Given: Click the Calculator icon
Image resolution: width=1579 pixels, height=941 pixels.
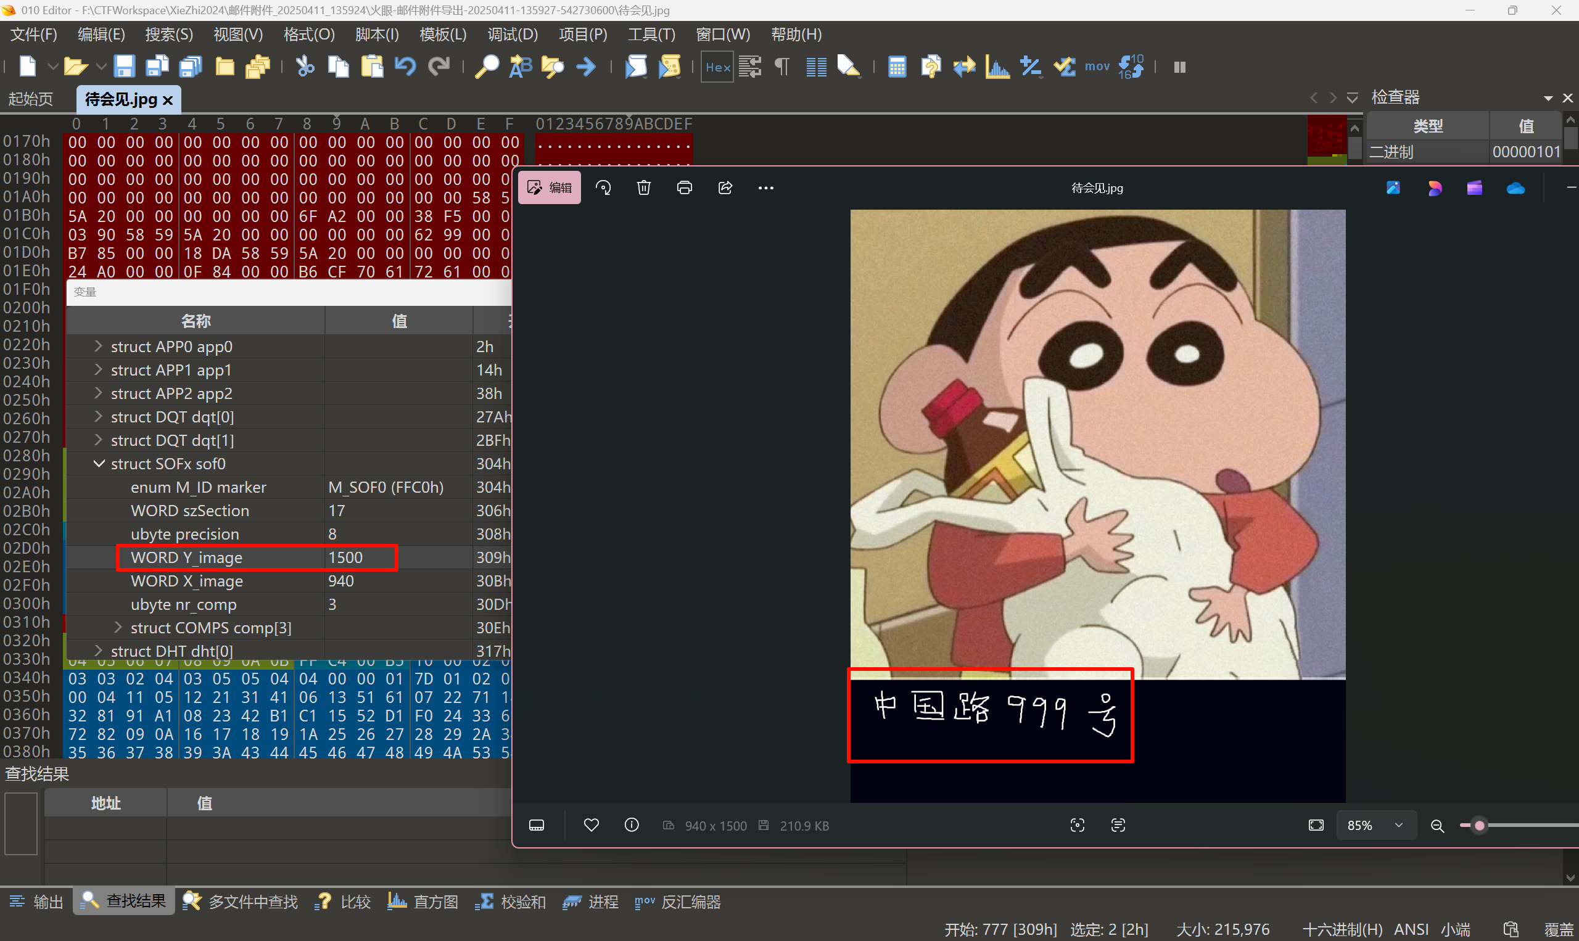Looking at the screenshot, I should tap(897, 67).
